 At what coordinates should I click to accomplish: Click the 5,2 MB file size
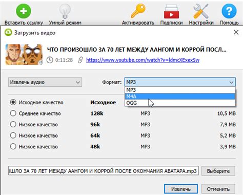pos(228,135)
